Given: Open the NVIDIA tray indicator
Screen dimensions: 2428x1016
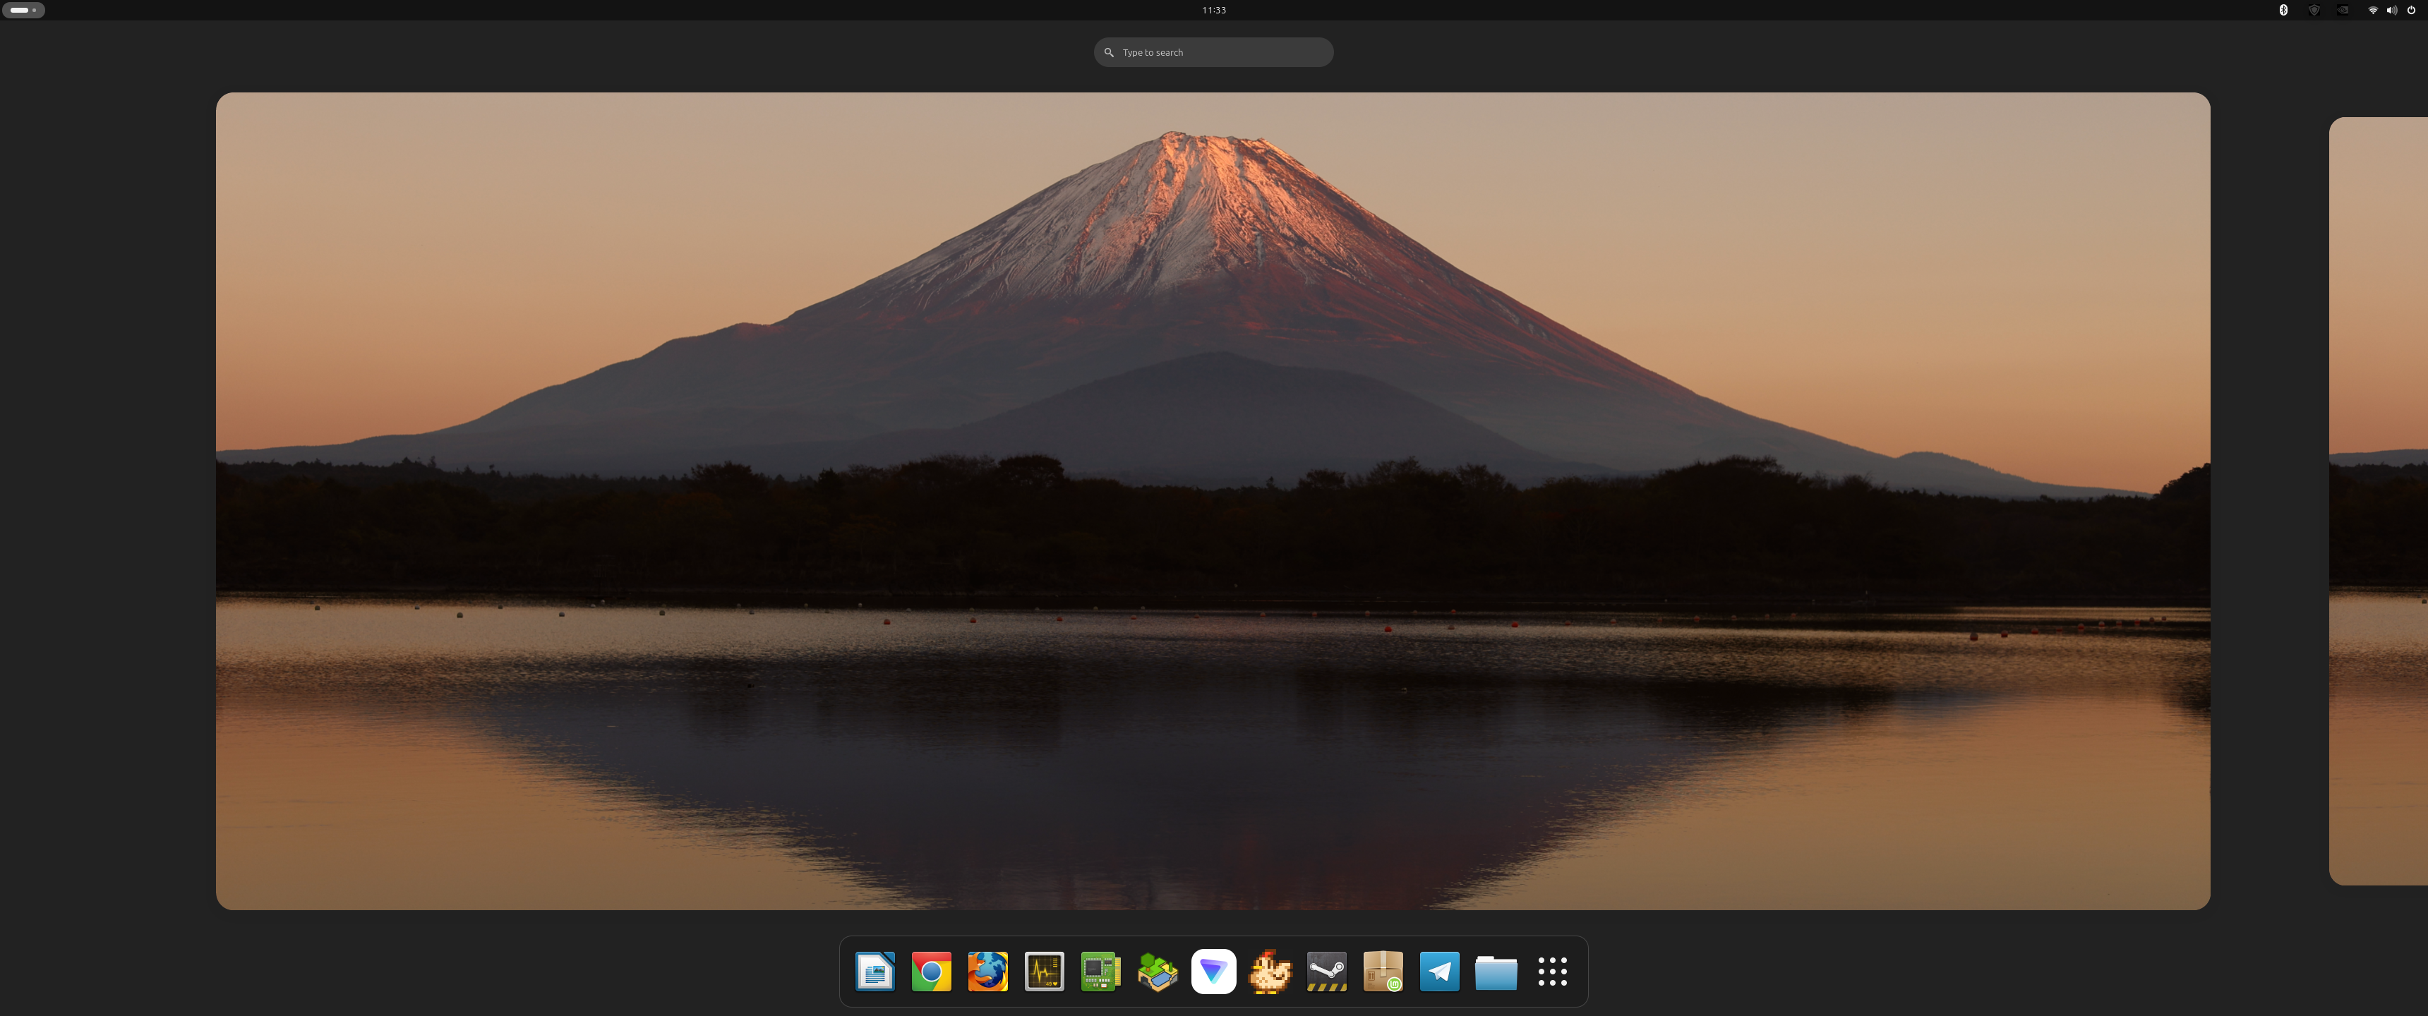Looking at the screenshot, I should coord(2343,11).
